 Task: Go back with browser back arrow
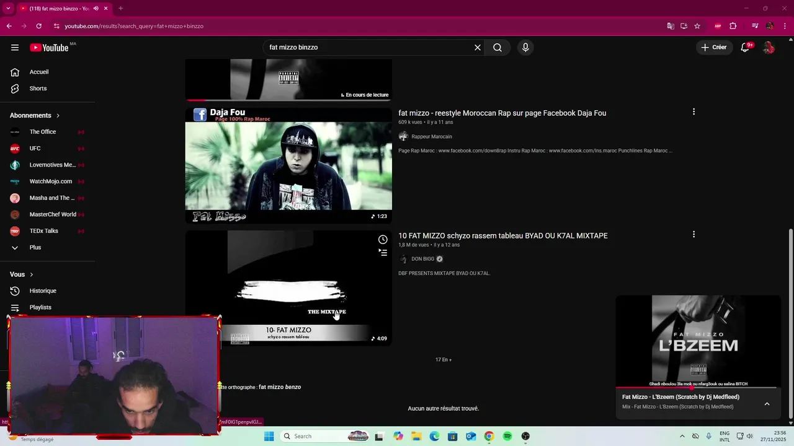click(x=9, y=26)
